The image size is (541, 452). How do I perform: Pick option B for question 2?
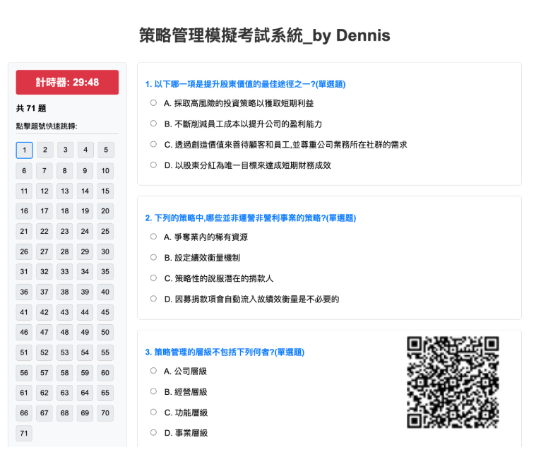click(x=153, y=257)
